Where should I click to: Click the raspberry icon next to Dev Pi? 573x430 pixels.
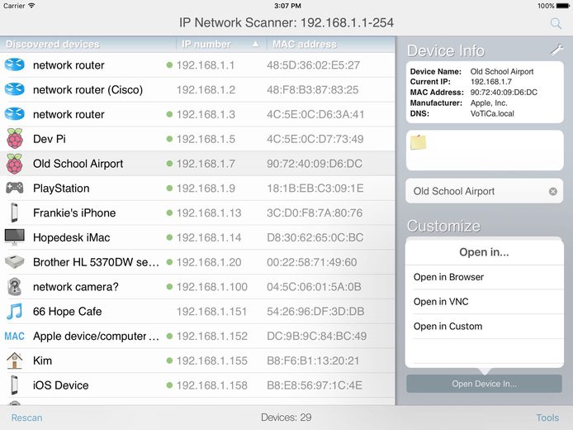(15, 139)
